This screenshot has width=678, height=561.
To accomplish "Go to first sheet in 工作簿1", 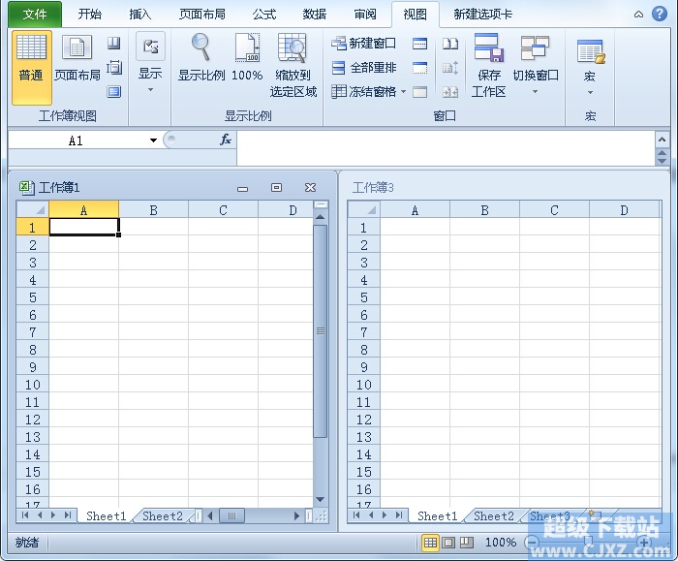I will click(x=25, y=515).
